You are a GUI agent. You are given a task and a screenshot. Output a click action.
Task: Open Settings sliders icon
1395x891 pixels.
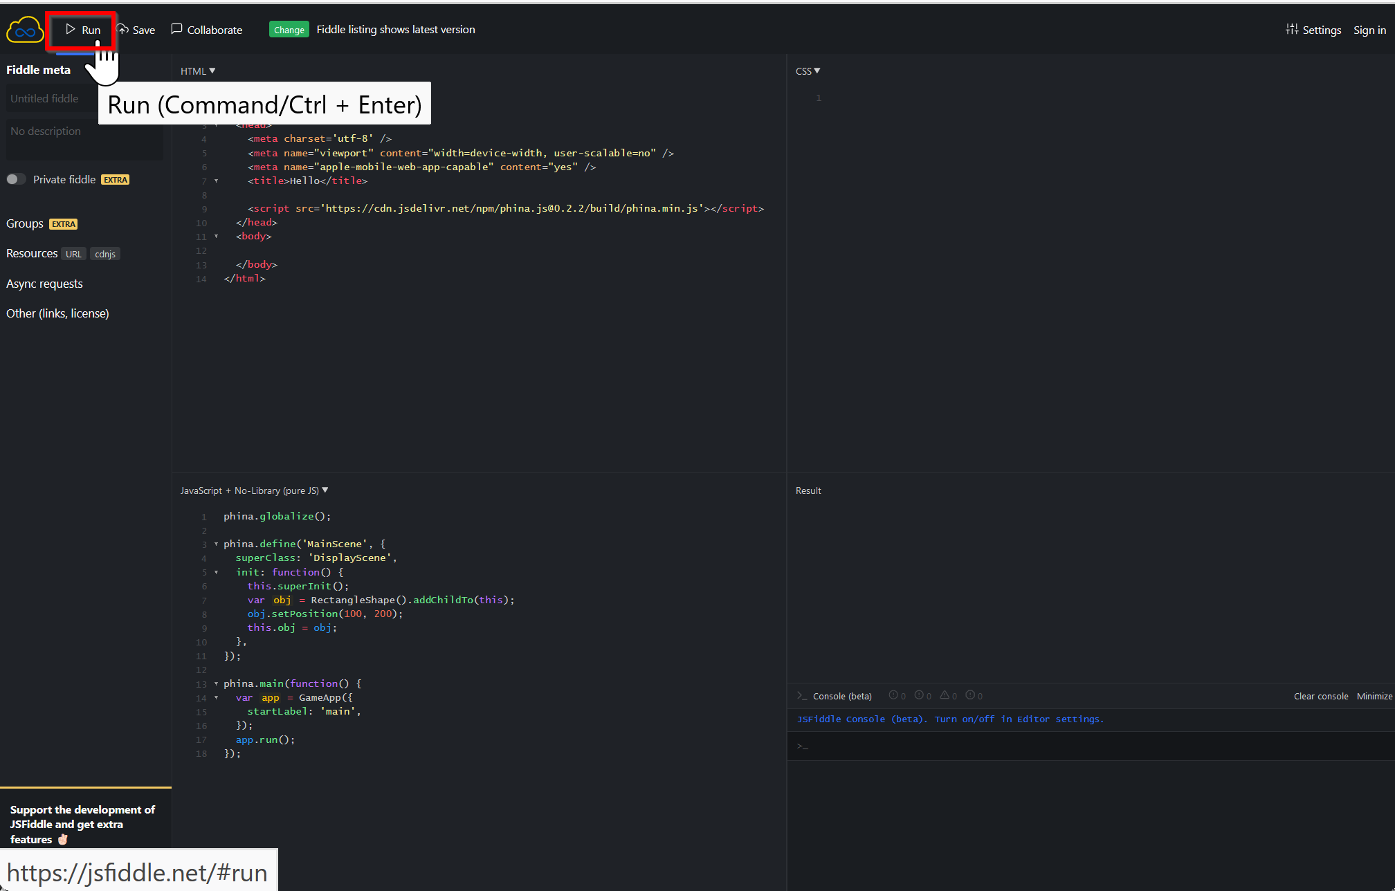tap(1292, 29)
